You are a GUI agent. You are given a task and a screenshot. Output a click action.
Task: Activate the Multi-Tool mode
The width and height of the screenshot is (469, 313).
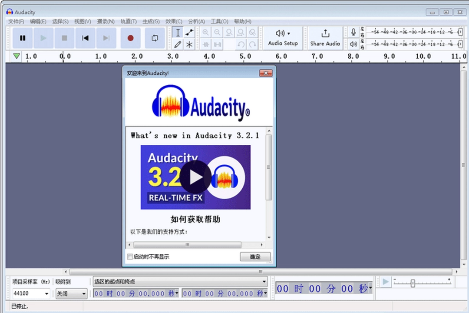[189, 44]
